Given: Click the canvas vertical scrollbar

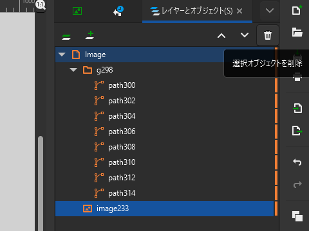Looking at the screenshot, I should coord(41,183).
